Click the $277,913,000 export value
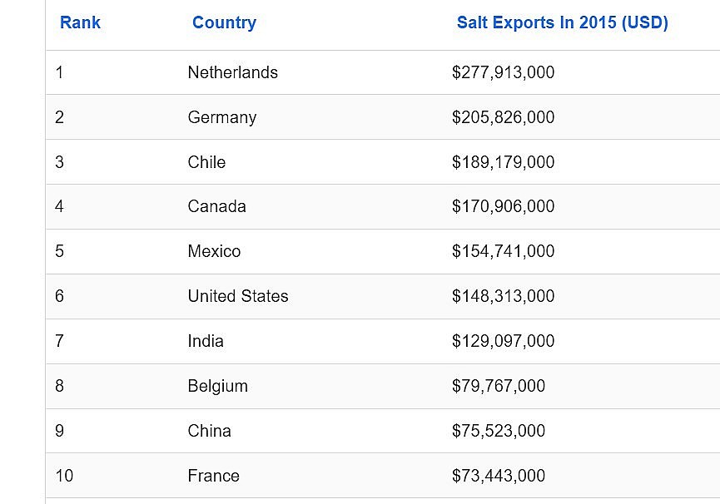Screen dimensions: 720x504 tap(503, 72)
